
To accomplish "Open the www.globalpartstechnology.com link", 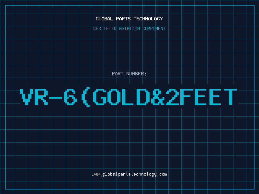I will pyautogui.click(x=129, y=174).
